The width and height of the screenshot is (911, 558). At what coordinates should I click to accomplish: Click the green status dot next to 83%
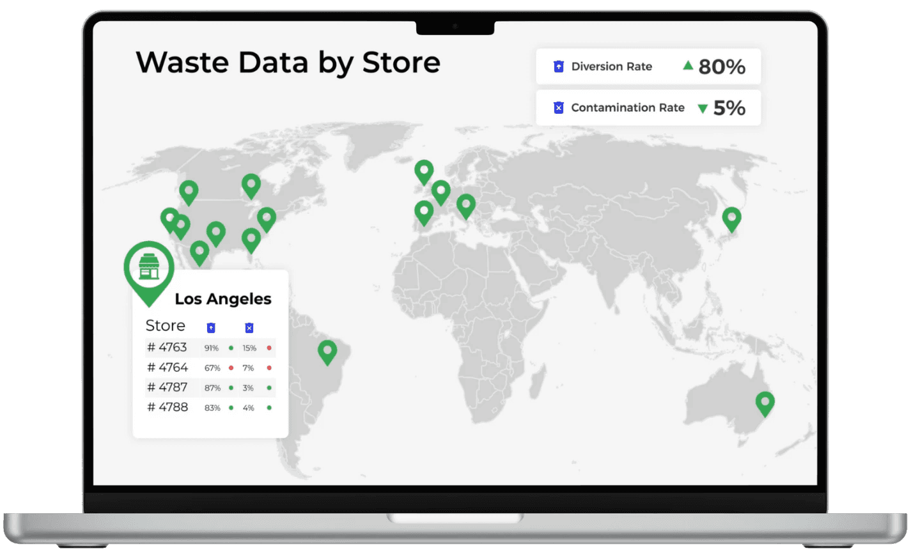tap(231, 408)
